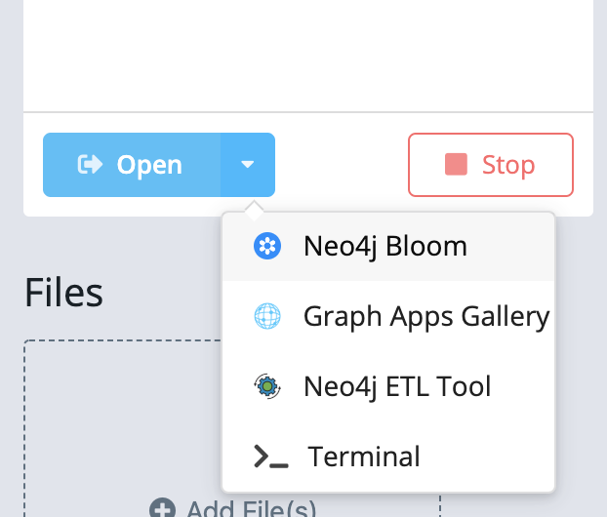Click the Neo4j ETL Tool gear icon
The height and width of the screenshot is (517, 607).
[x=266, y=386]
